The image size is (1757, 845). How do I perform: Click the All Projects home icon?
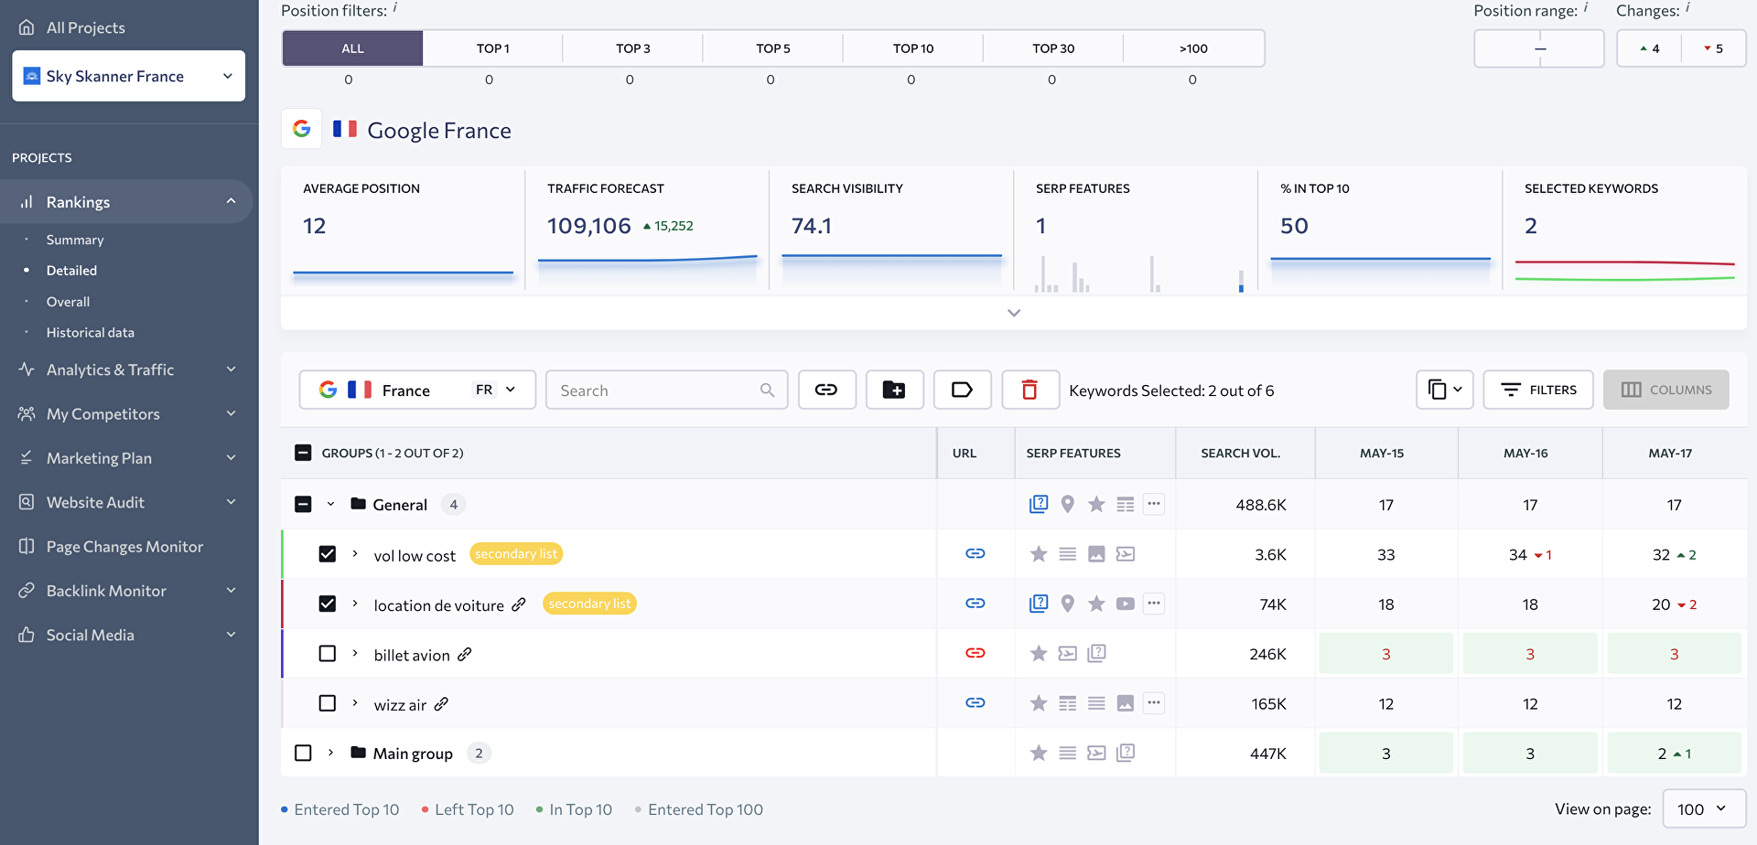coord(27,27)
